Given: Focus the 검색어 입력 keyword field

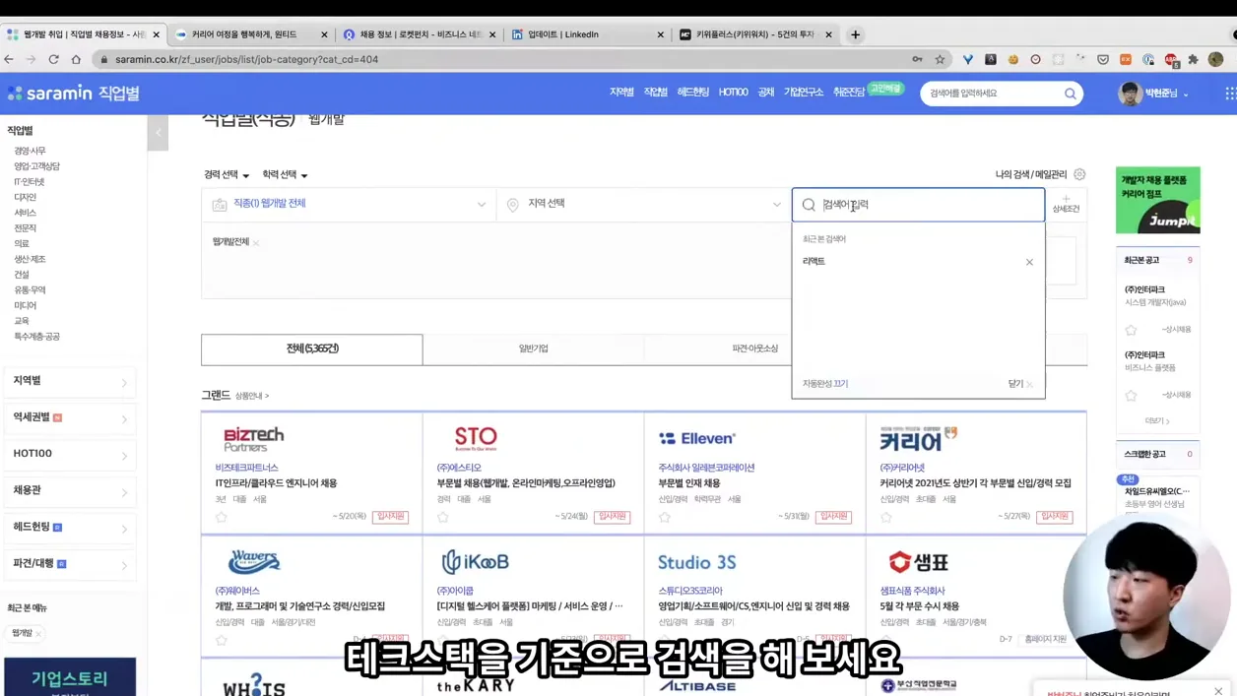Looking at the screenshot, I should [919, 205].
